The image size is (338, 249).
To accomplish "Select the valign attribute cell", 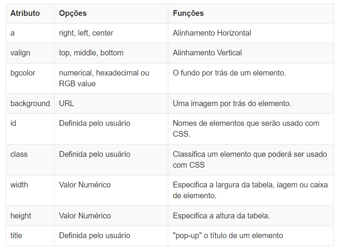I will (x=20, y=53).
